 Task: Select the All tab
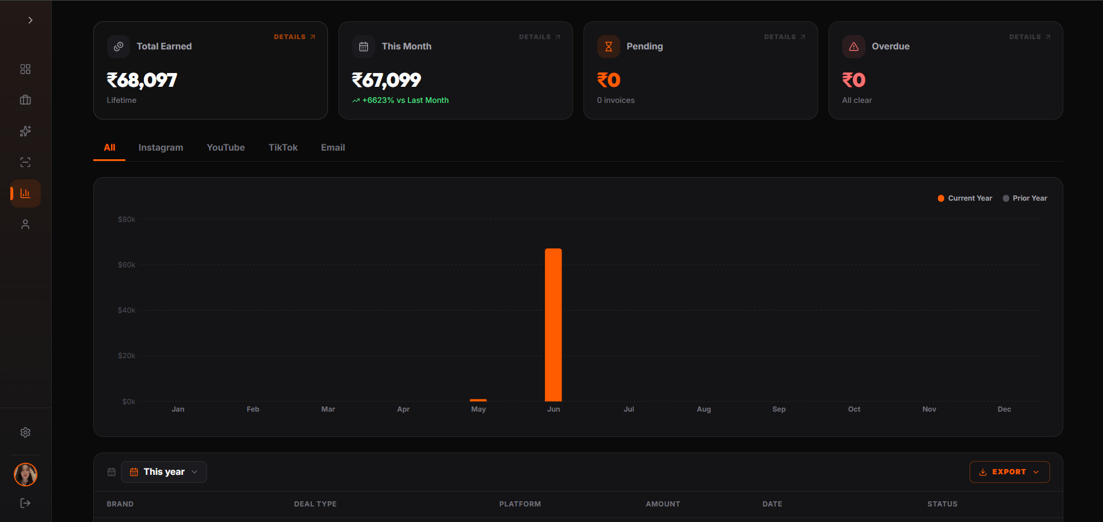pos(109,148)
